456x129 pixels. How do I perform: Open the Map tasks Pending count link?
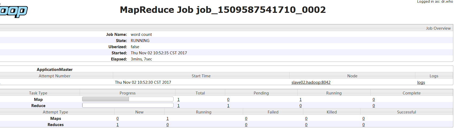click(228, 100)
